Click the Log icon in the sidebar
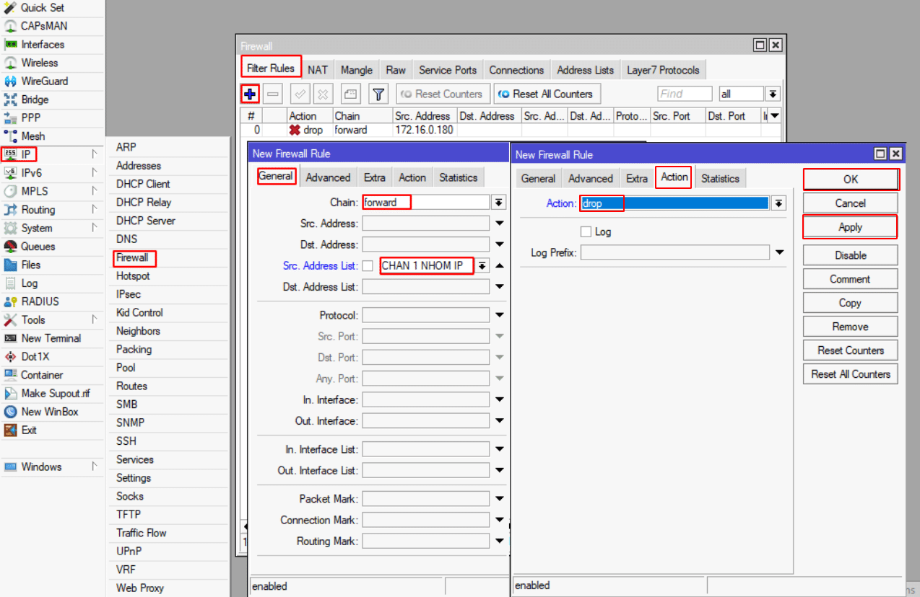Image resolution: width=920 pixels, height=597 pixels. coord(10,283)
